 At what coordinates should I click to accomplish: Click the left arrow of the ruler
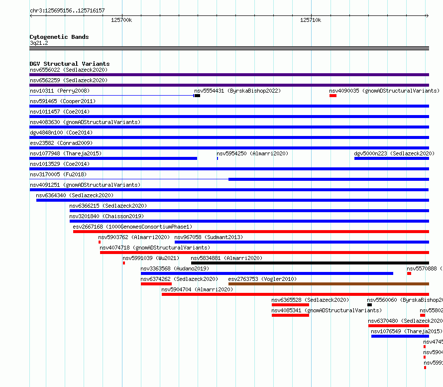pyautogui.click(x=31, y=15)
